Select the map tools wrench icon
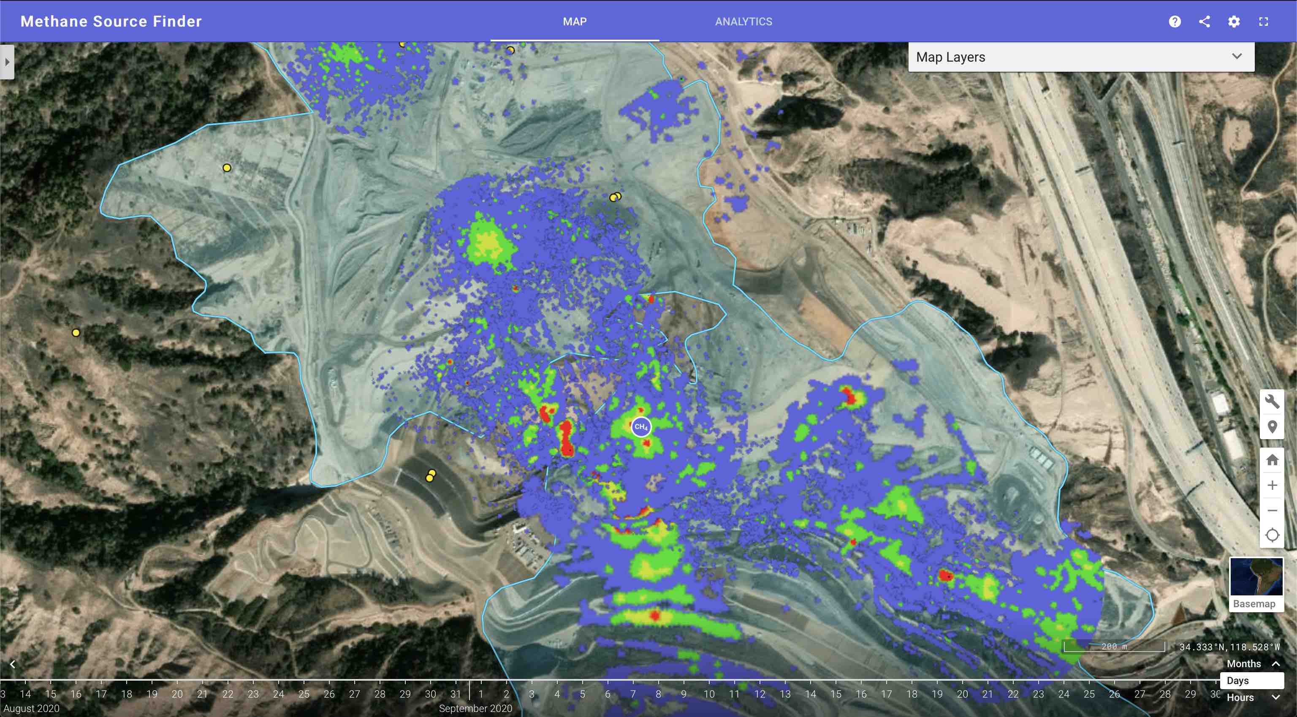The width and height of the screenshot is (1297, 717). coord(1273,401)
